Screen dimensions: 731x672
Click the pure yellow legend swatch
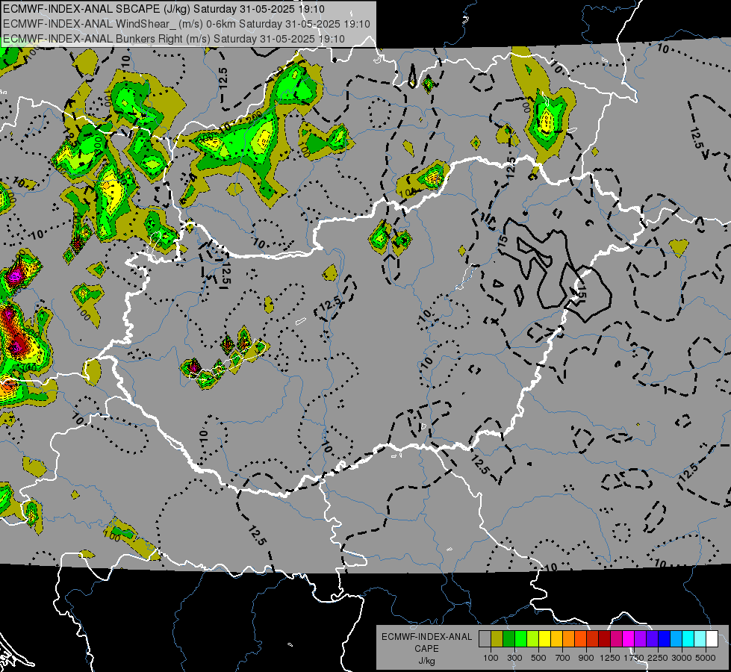[x=544, y=639]
